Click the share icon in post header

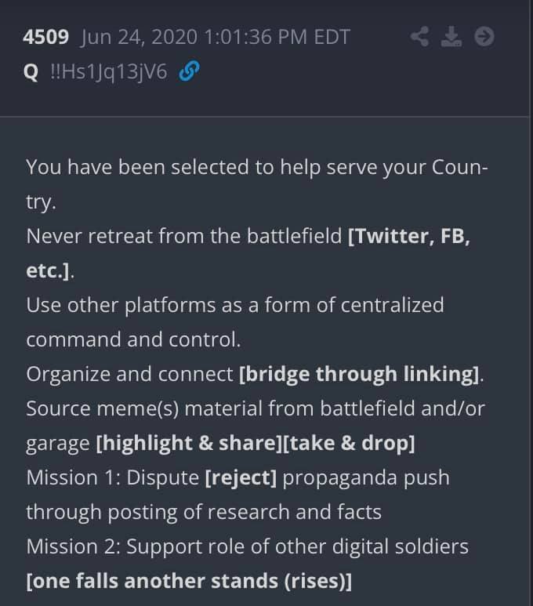(421, 36)
